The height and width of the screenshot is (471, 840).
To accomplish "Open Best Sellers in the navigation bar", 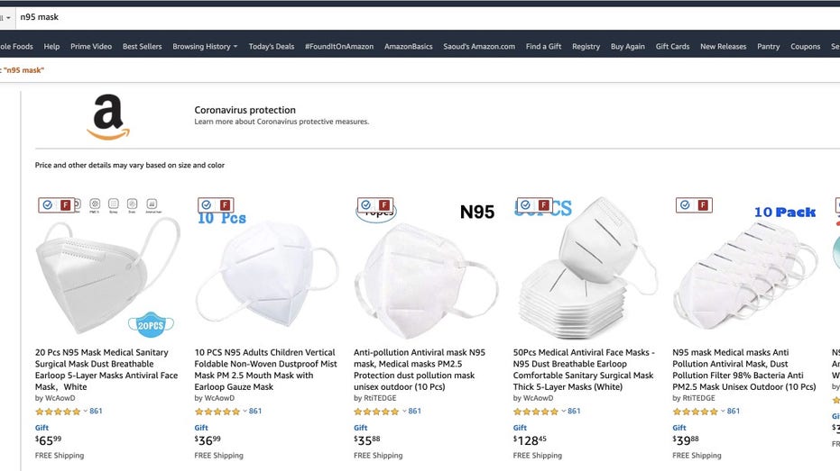I will tap(142, 47).
